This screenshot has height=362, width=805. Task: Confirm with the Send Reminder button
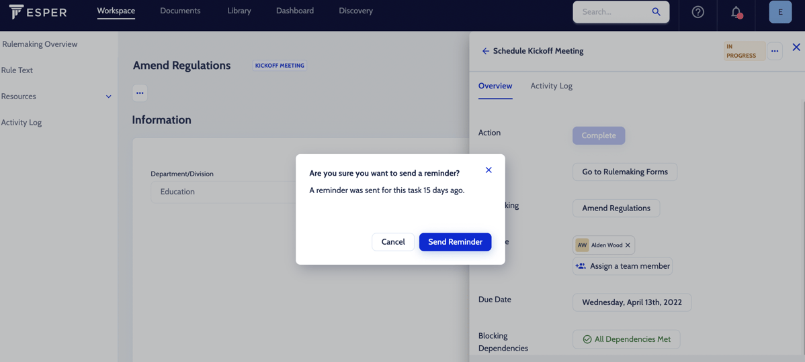click(x=455, y=242)
